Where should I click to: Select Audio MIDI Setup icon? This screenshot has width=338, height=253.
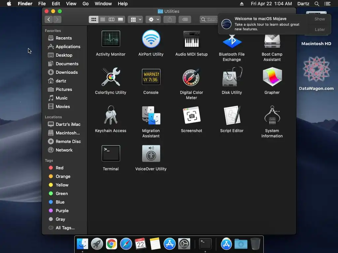[191, 39]
